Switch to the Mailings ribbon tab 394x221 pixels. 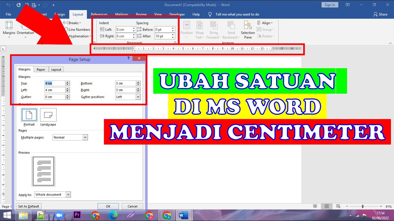122,14
